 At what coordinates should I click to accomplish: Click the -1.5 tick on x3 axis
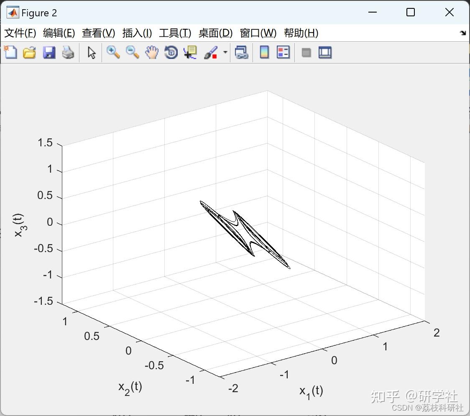coord(43,301)
